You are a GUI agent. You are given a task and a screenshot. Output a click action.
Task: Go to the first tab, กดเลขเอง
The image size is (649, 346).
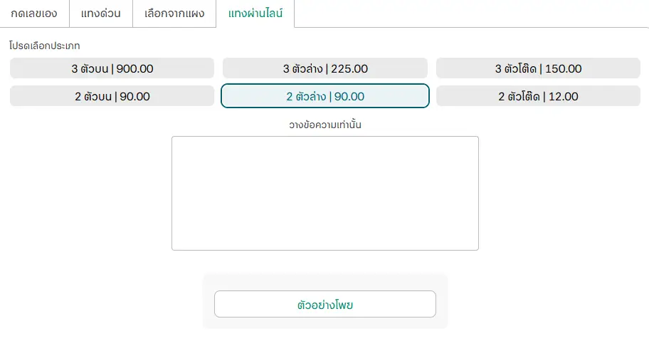click(34, 14)
